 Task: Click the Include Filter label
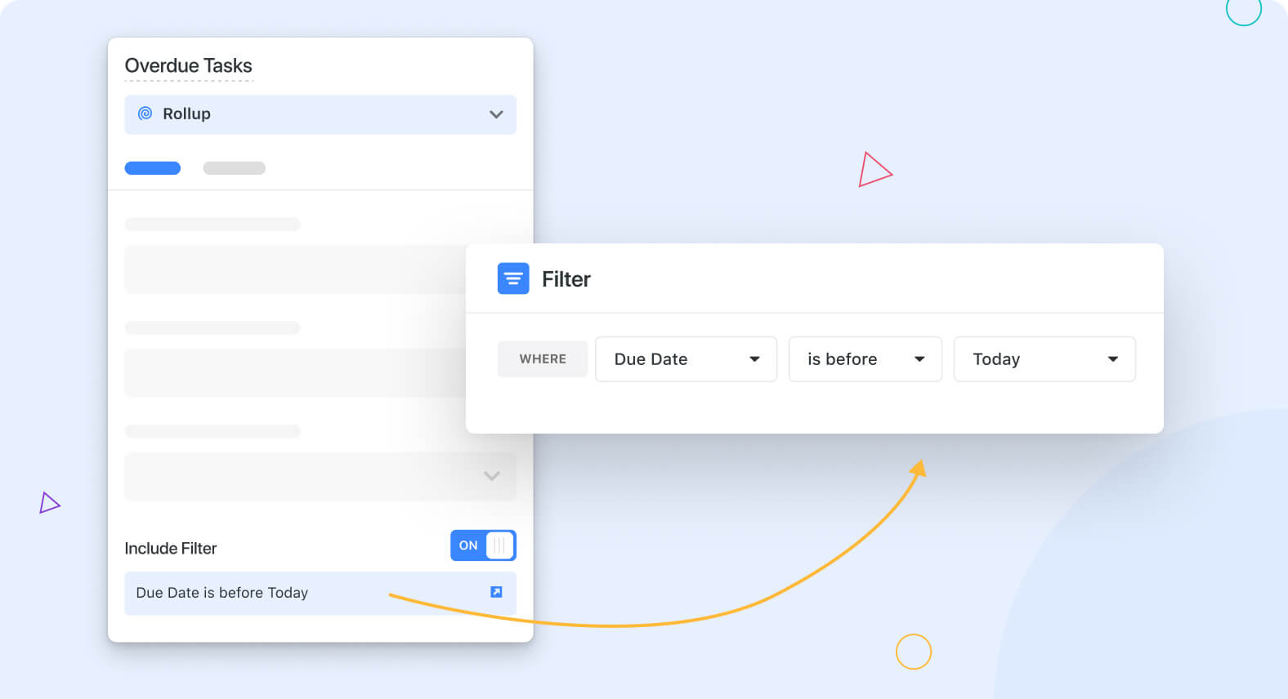click(171, 549)
